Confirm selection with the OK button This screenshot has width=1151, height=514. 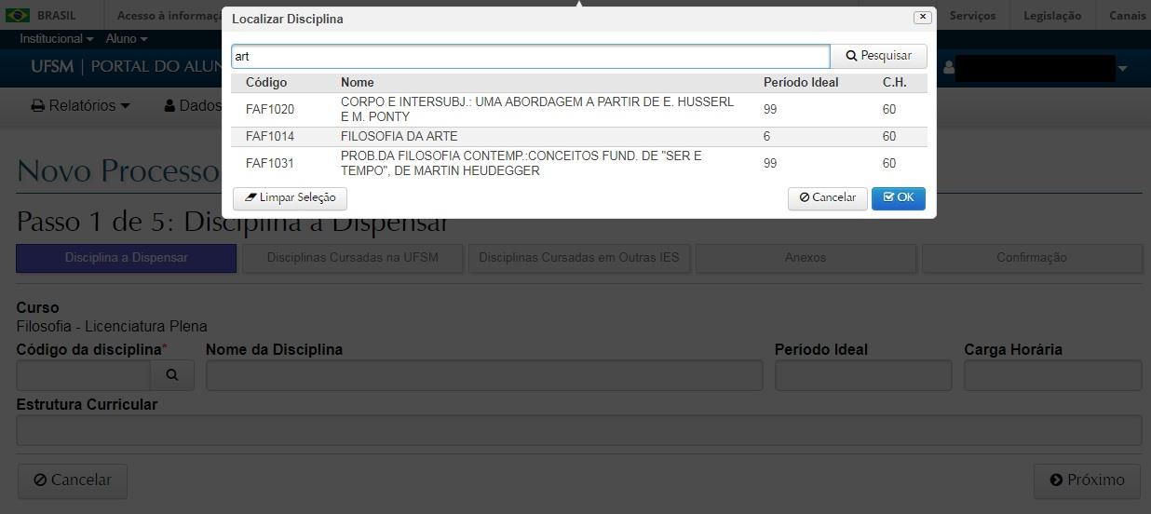coord(898,197)
